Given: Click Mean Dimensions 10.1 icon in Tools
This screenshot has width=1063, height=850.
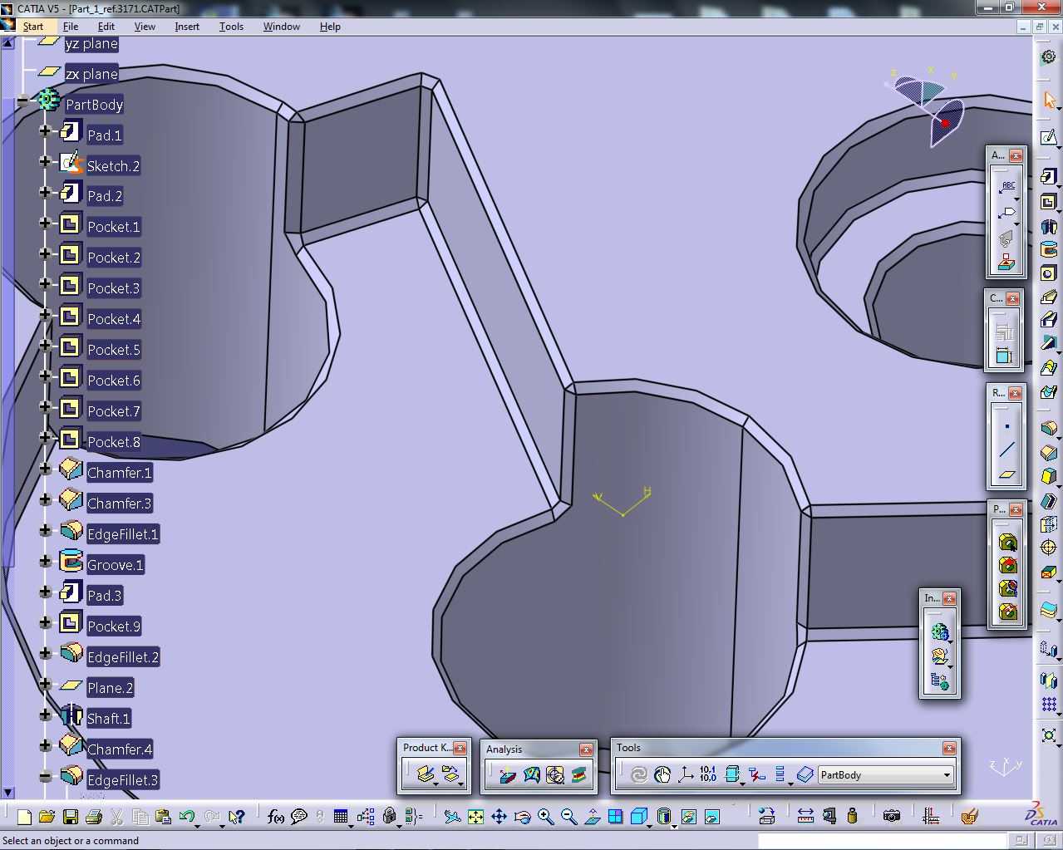Looking at the screenshot, I should (x=708, y=774).
